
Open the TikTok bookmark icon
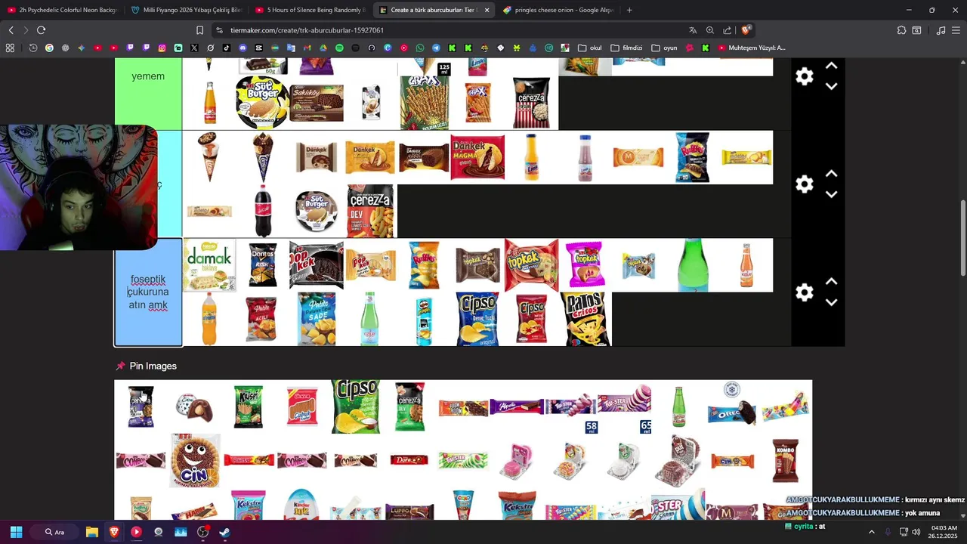pyautogui.click(x=227, y=48)
